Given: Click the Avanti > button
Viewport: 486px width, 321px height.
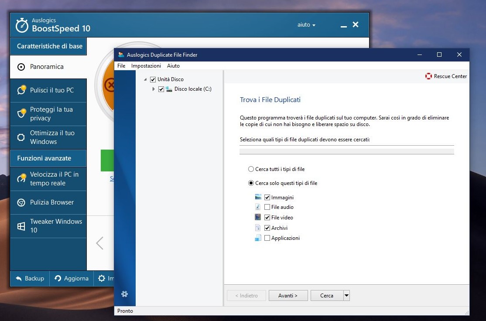Looking at the screenshot, I should (288, 296).
